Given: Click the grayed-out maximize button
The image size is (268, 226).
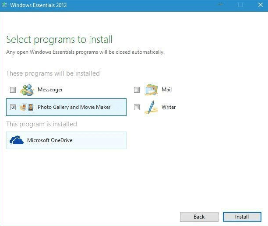Looking at the screenshot, I should [240, 5].
